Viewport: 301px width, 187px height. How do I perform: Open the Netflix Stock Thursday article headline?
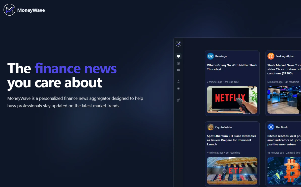[x=232, y=67]
